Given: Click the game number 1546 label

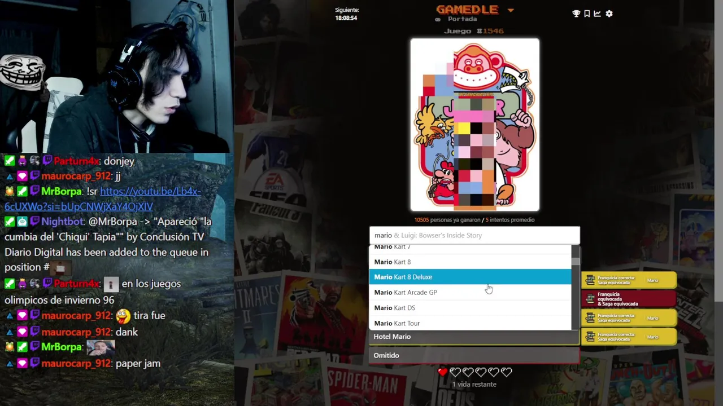Looking at the screenshot, I should pos(473,31).
